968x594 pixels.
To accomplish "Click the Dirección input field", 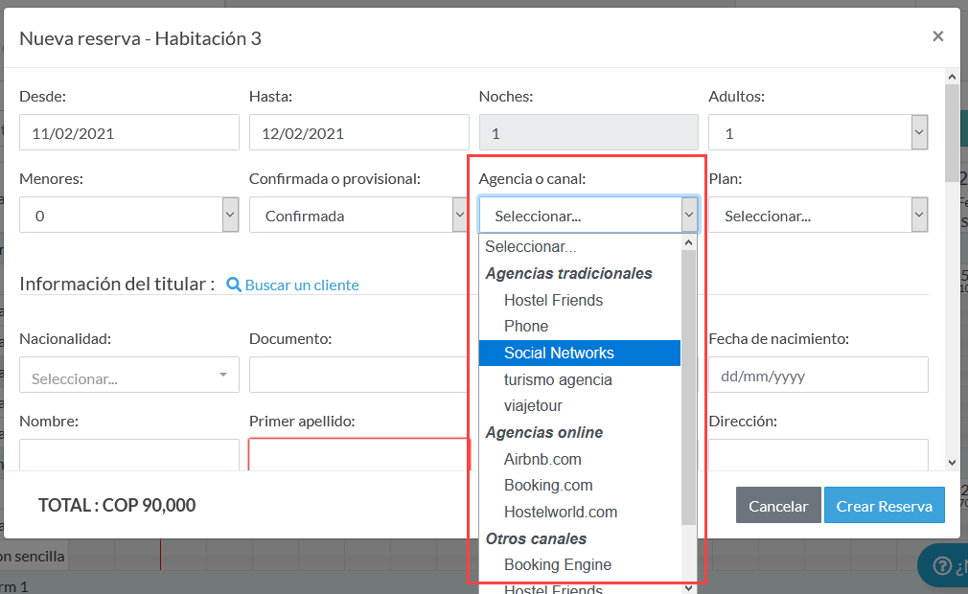I will coord(818,454).
